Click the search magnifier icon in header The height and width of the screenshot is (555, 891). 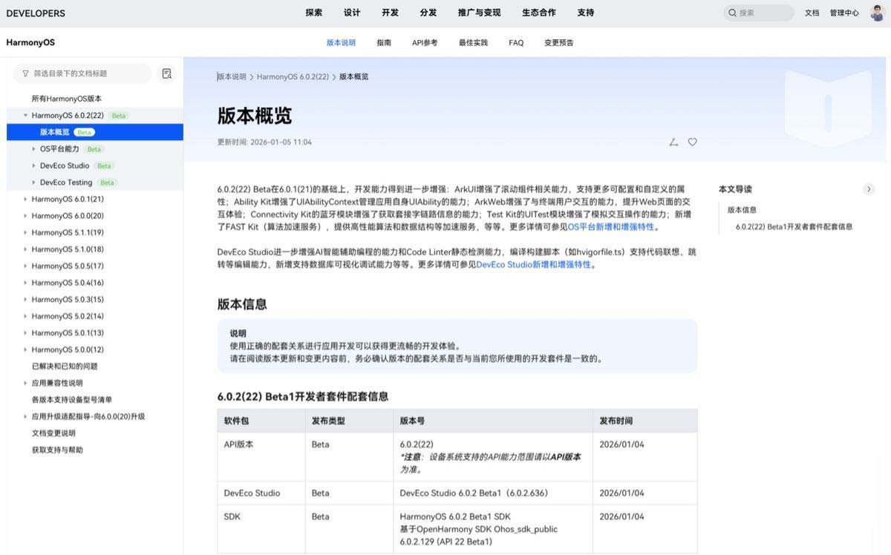click(732, 13)
